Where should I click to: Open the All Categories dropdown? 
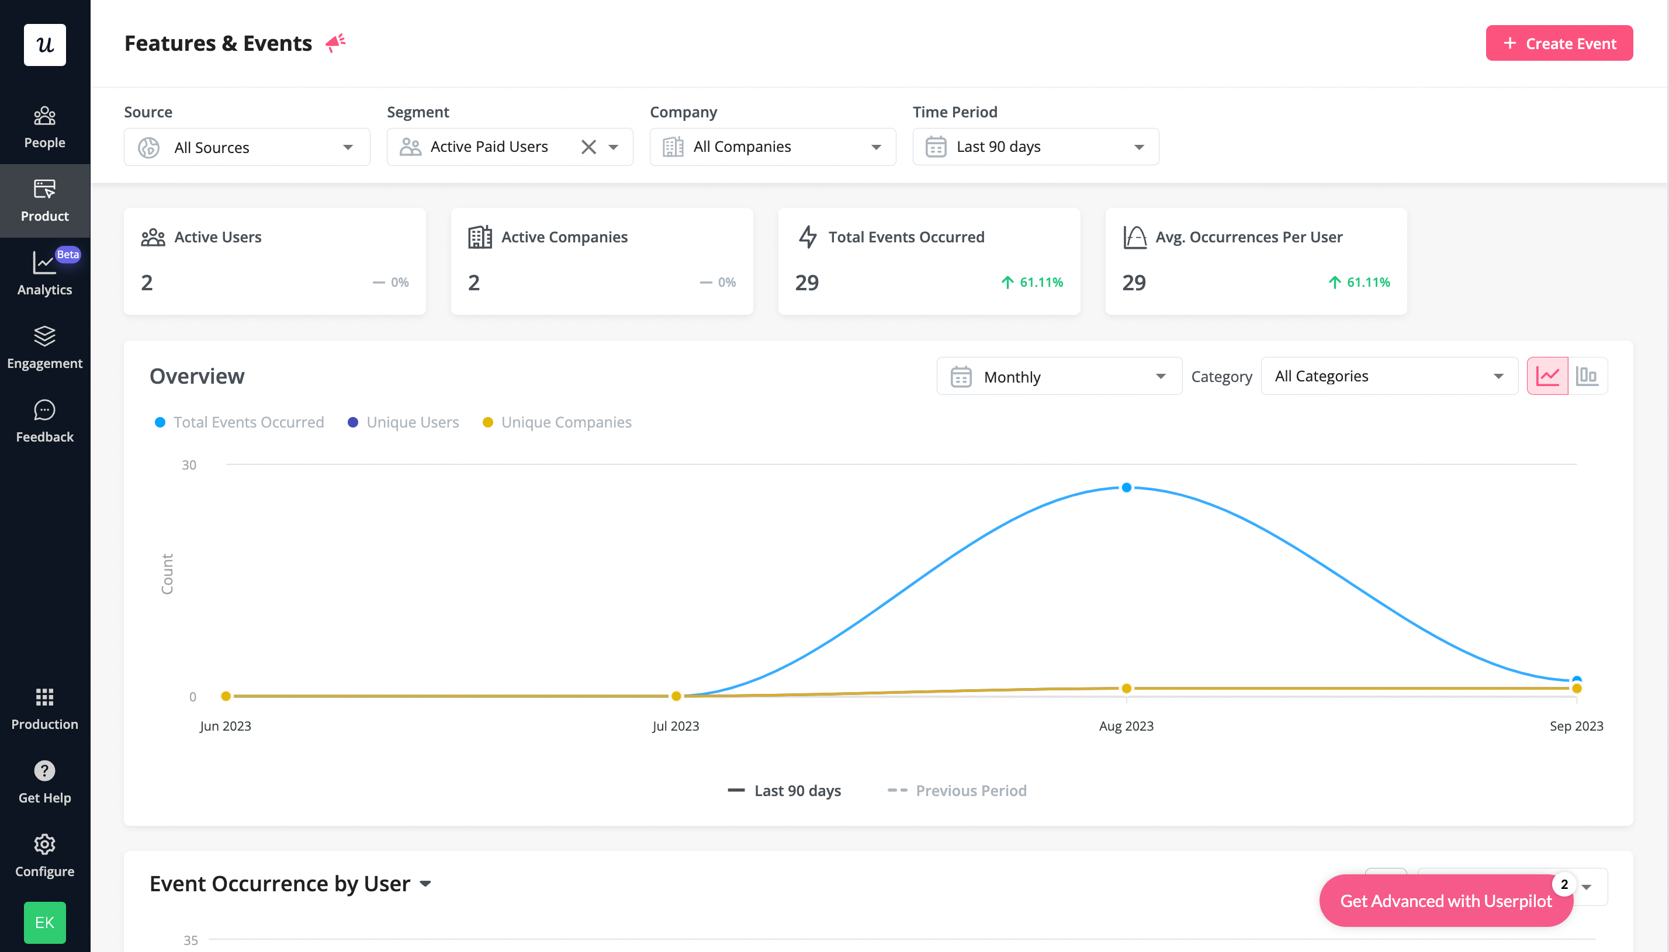point(1388,376)
